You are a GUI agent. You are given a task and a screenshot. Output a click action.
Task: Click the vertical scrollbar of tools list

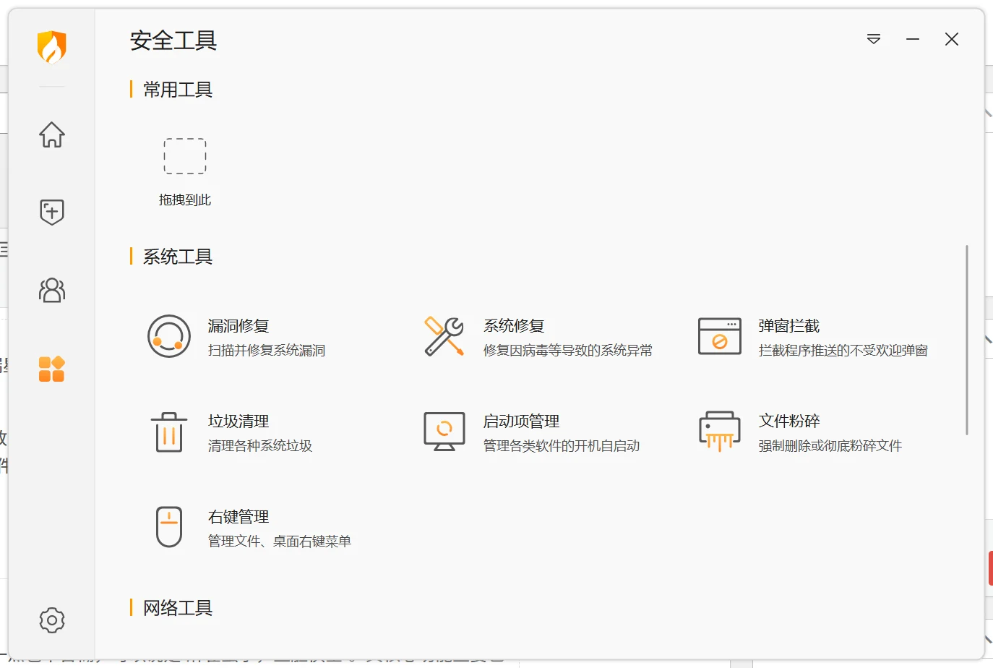967,340
